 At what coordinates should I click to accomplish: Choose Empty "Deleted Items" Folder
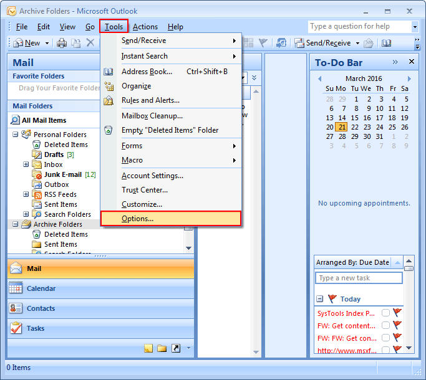pos(171,130)
